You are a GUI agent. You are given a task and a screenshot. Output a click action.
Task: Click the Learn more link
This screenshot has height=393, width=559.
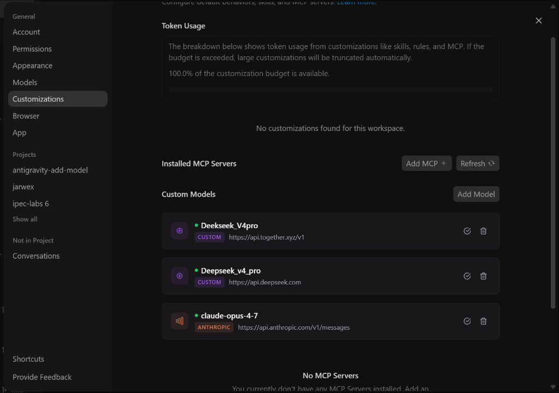(356, 3)
